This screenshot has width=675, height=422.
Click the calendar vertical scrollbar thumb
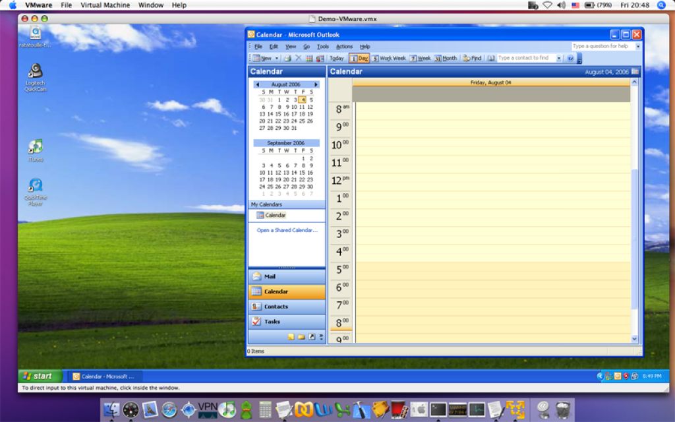(634, 239)
